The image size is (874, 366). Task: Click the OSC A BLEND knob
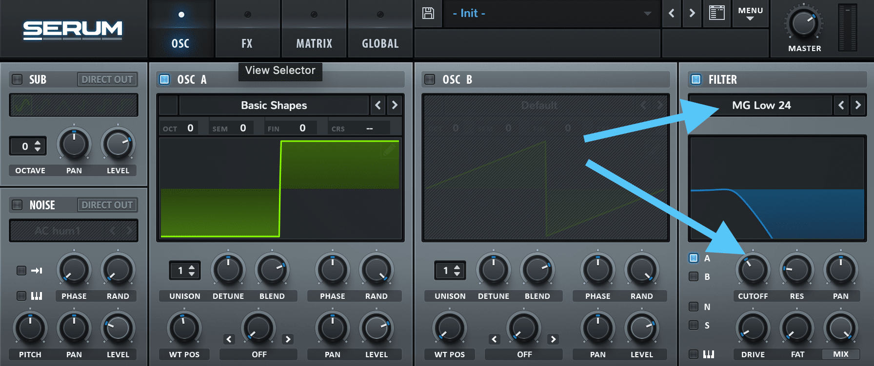(272, 270)
